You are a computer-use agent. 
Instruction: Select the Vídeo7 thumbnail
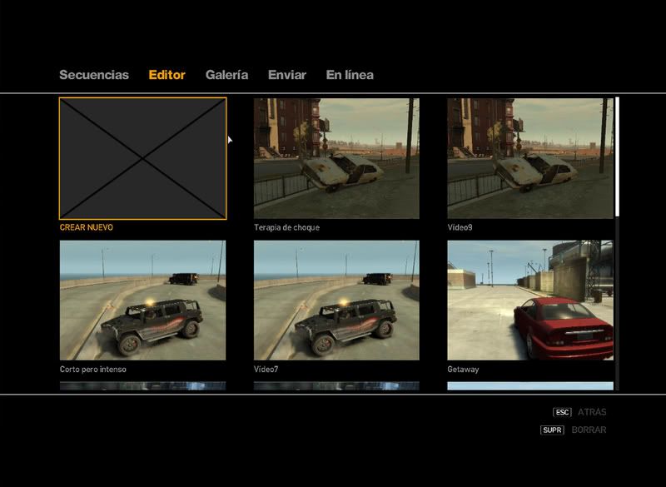336,301
